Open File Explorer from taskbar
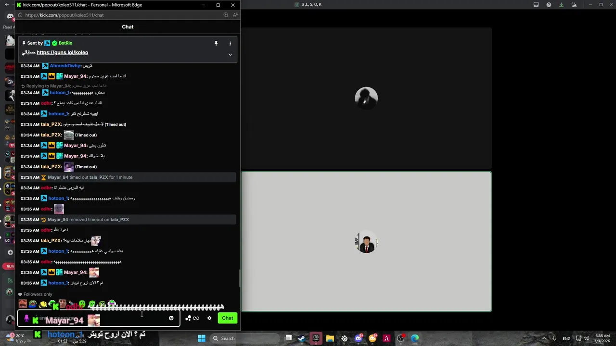Viewport: 616px width, 346px height. coord(330,338)
